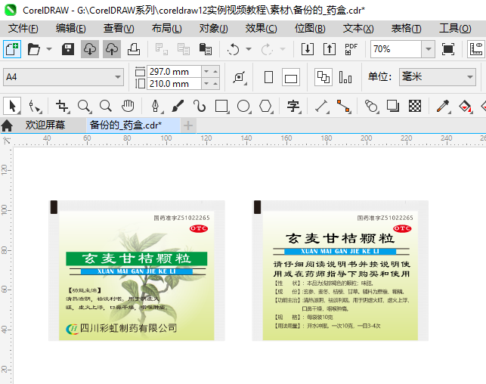Viewport: 486px width, 384px height.
Task: Click the cloud upload icon
Action: [x=112, y=49]
